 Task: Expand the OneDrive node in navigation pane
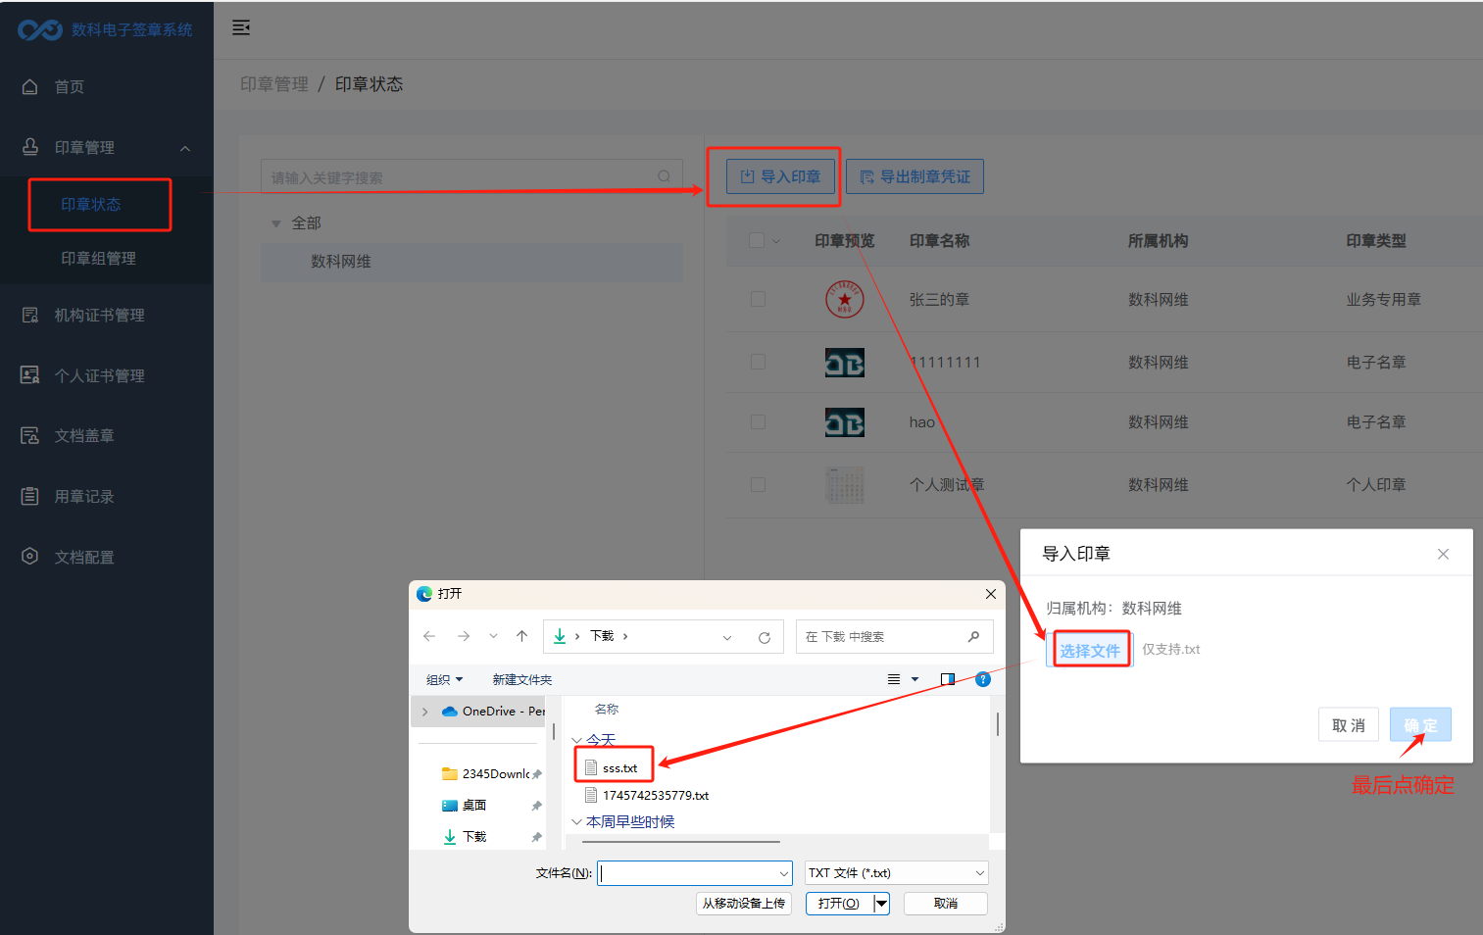(x=424, y=712)
